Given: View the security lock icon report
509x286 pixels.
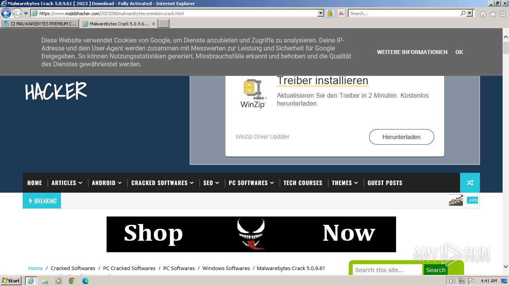Looking at the screenshot, I should pos(330,14).
